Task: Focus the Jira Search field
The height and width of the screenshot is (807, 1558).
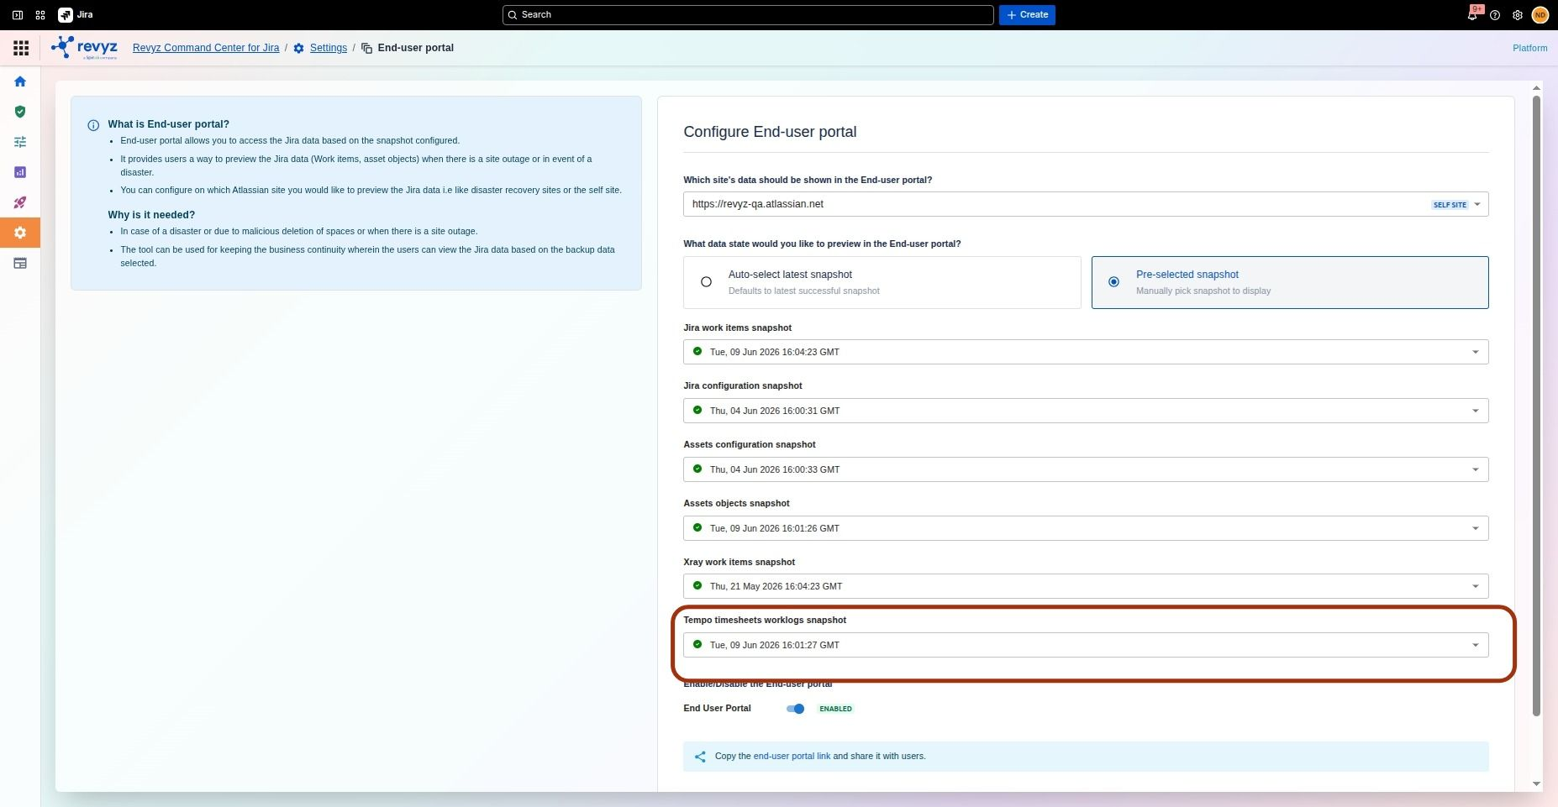Action: coord(748,15)
